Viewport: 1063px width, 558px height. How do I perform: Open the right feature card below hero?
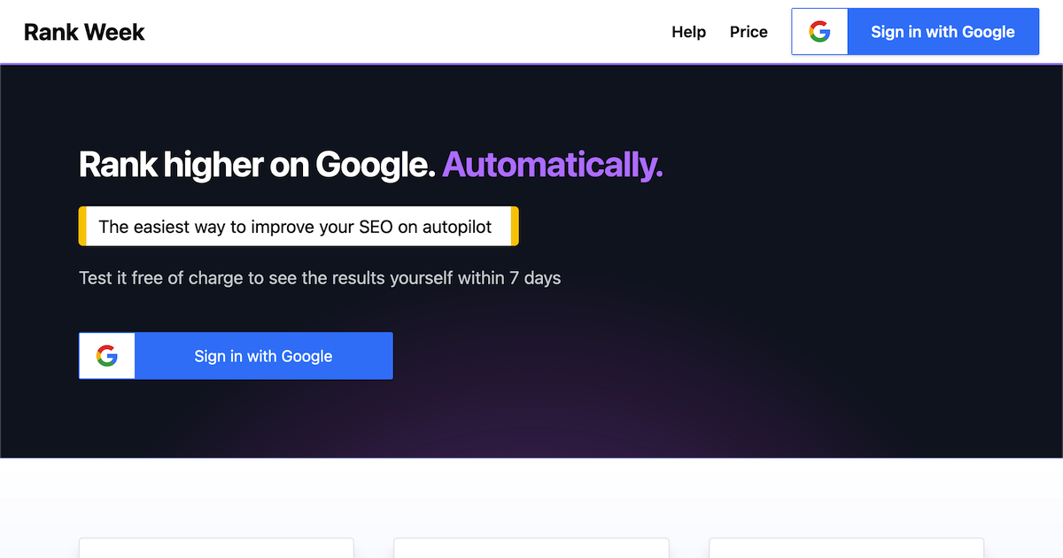point(846,548)
